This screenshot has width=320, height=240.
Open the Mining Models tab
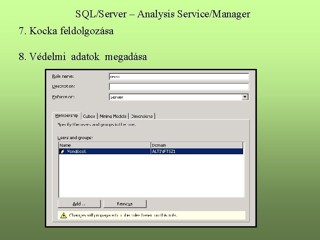[x=113, y=116]
